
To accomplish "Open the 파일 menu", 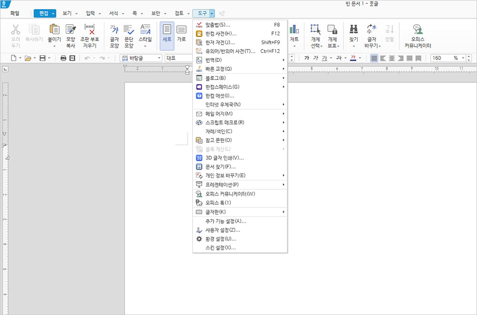I will (x=15, y=13).
